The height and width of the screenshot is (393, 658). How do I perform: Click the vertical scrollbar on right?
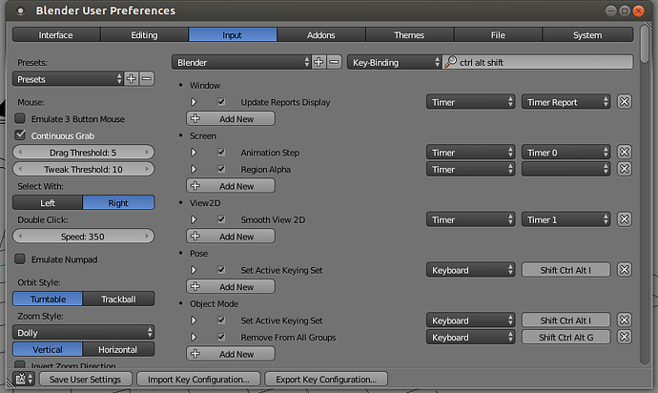[646, 44]
